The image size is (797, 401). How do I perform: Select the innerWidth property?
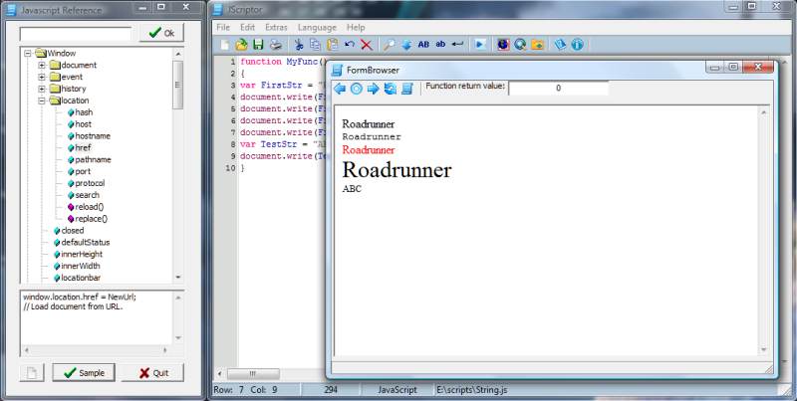[x=81, y=266]
